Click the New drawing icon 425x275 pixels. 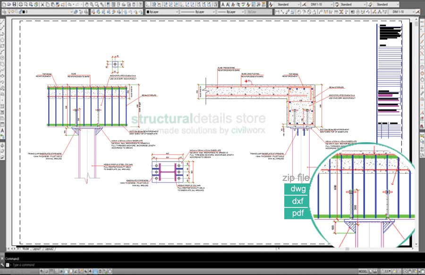tap(3, 4)
